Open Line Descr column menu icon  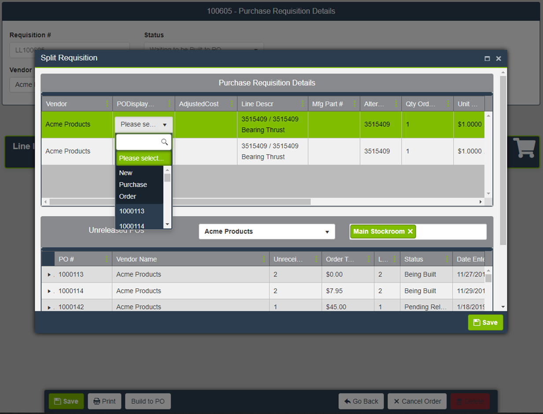tap(303, 104)
